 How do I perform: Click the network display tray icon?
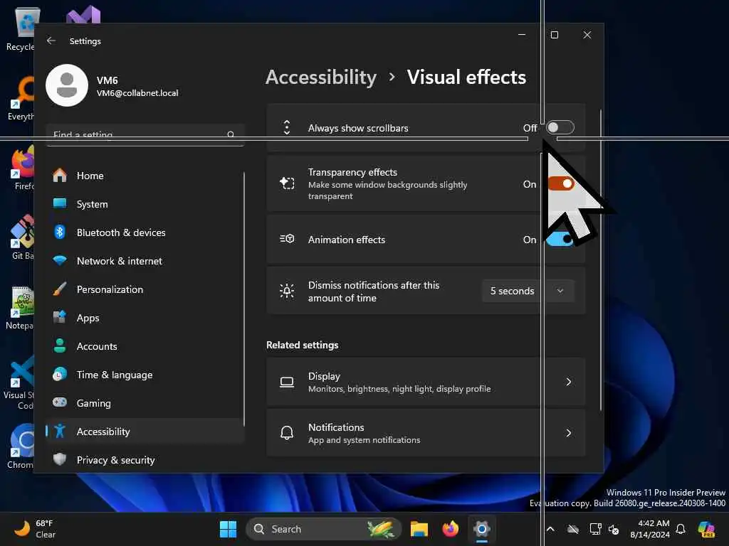(595, 529)
